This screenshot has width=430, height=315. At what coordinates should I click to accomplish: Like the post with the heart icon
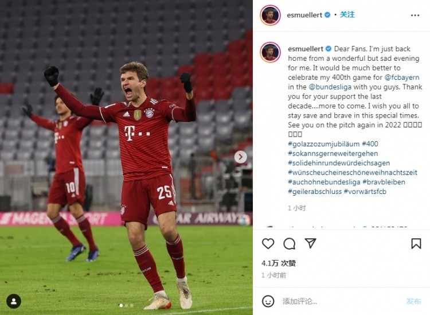click(x=268, y=243)
